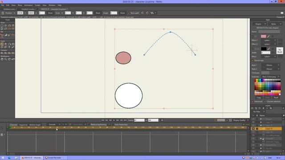This screenshot has height=160, width=285.
Task: Toggle the Advanced checkbox in Style panel
Action: click(252, 101)
